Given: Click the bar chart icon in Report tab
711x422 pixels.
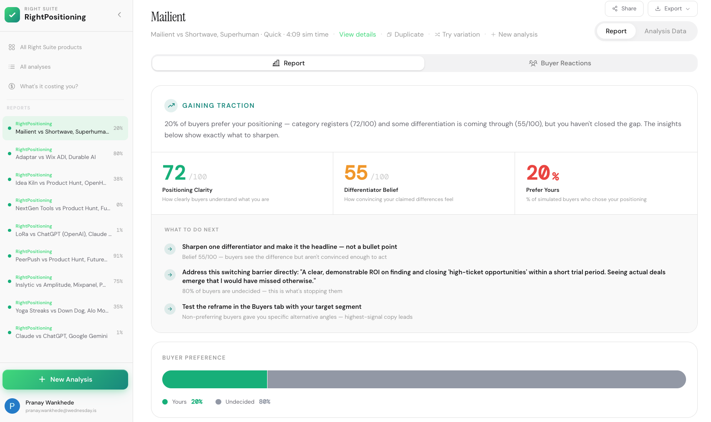Looking at the screenshot, I should pyautogui.click(x=276, y=63).
